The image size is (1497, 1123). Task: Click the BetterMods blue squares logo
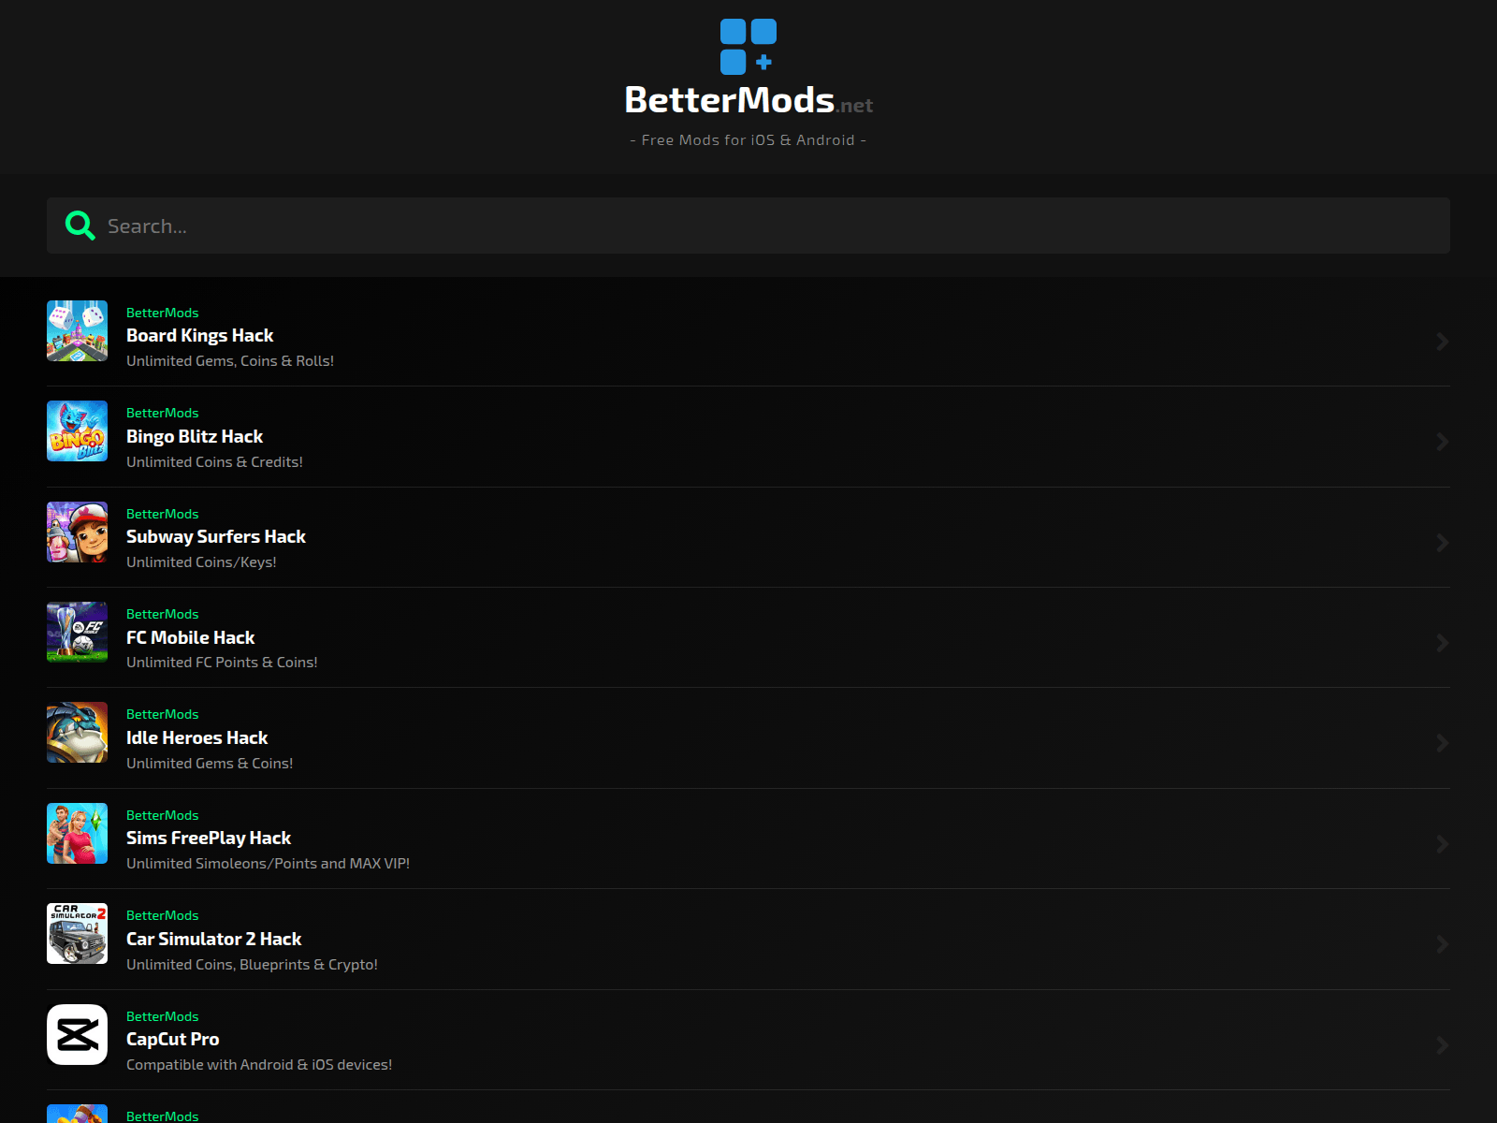point(748,47)
